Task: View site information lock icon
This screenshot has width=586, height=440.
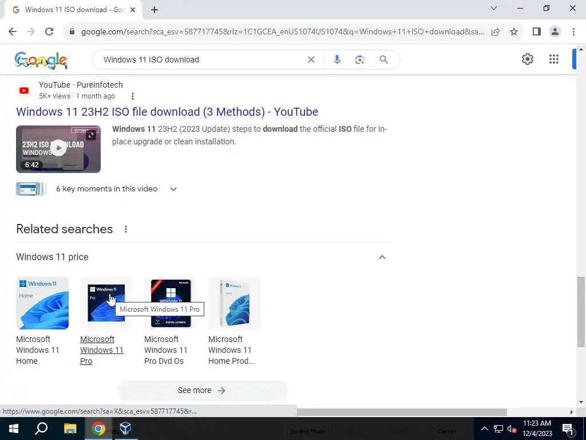Action: click(72, 32)
